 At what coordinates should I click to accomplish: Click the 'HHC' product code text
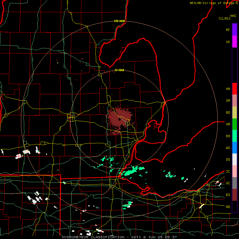pyautogui.click(x=233, y=16)
